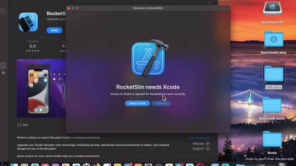296x166 pixels.
Task: Click the Select Xcode button
Action: pyautogui.click(x=137, y=103)
